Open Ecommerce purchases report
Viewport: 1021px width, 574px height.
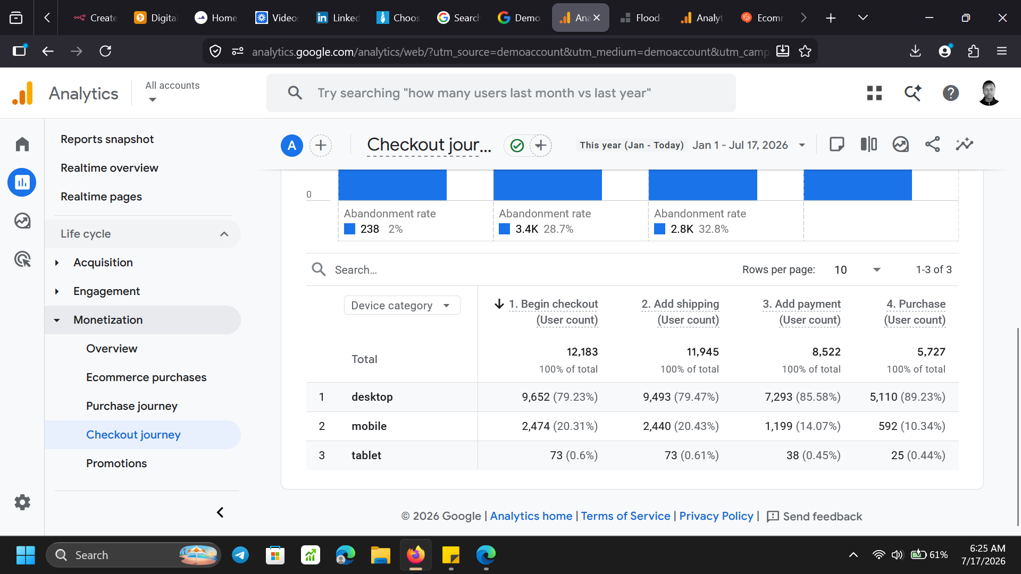point(146,377)
